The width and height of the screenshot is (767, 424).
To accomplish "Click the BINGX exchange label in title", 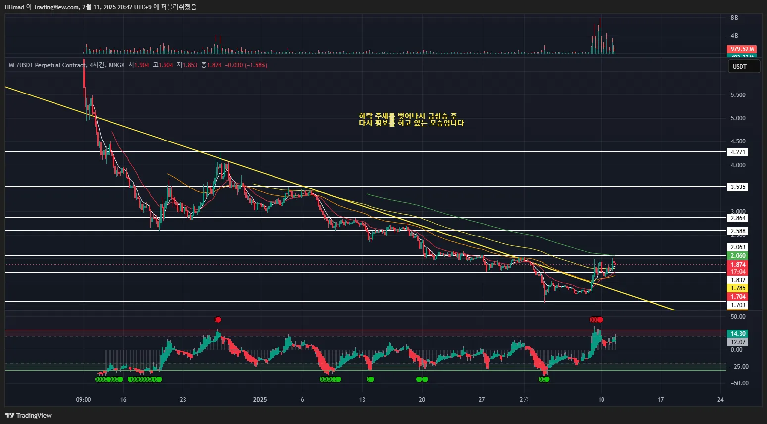I will click(116, 65).
